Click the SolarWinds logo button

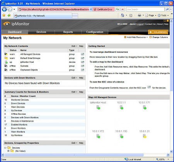158,32
